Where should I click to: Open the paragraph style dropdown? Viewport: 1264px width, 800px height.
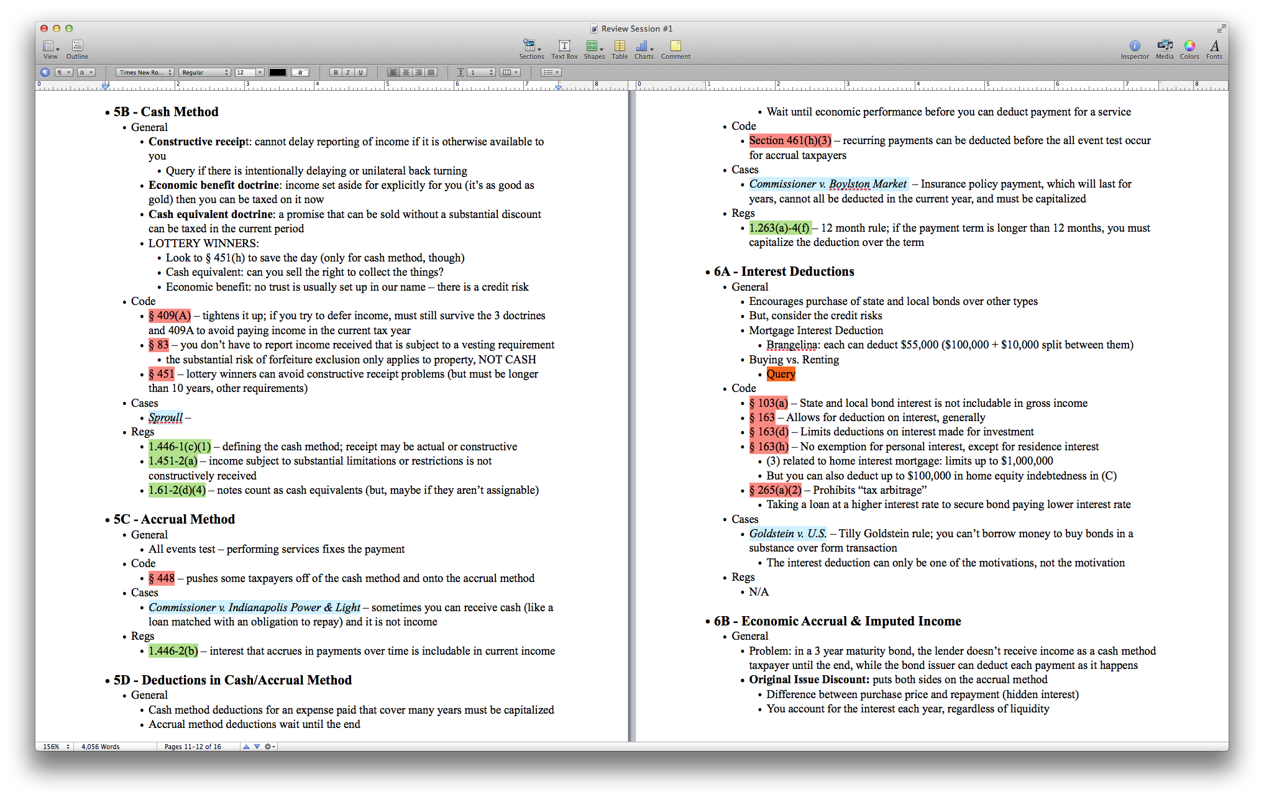64,73
